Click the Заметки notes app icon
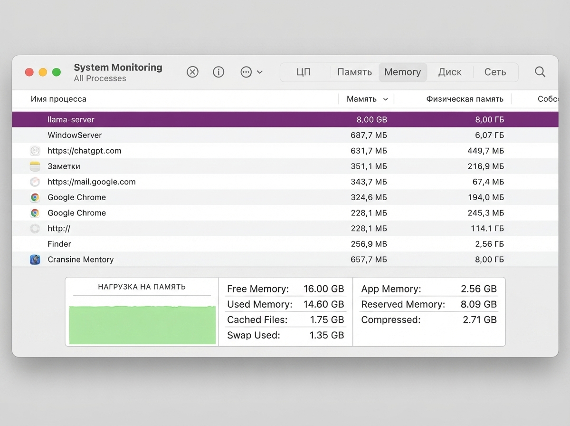570x426 pixels. [35, 166]
